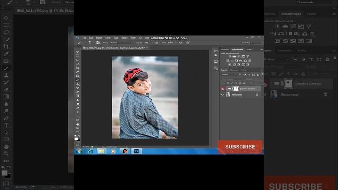Select the Eraser tool in center window toolbar
The image size is (338, 190).
[x=78, y=92]
